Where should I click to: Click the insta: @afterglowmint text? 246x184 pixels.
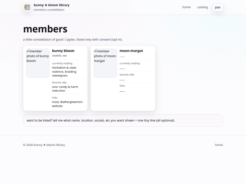[67, 102]
